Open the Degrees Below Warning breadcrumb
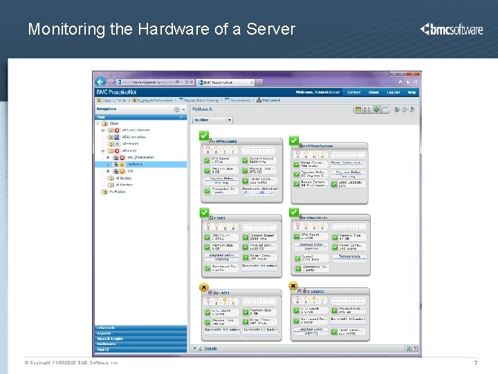The image size is (498, 374). 199,100
